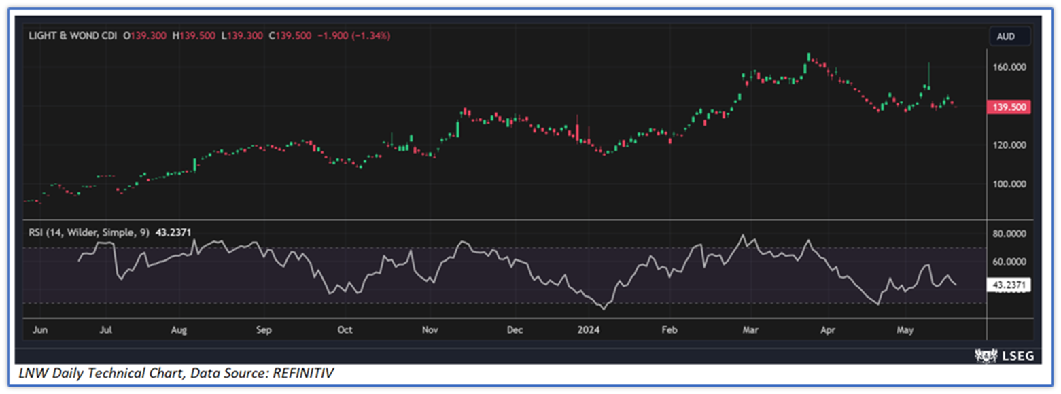Click the 60.0000 RSI axis label
Viewport: 1061px width, 394px height.
(1009, 262)
